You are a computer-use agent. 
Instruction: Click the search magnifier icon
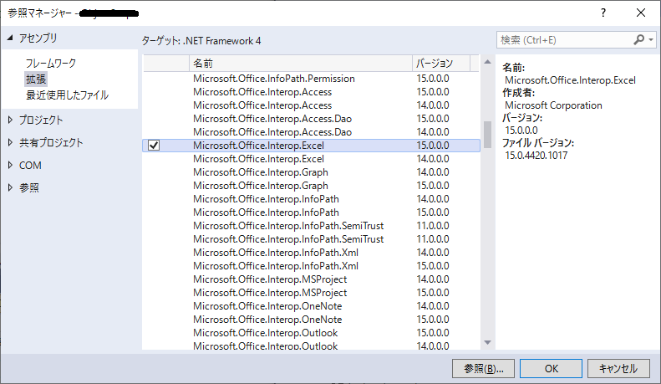point(638,39)
